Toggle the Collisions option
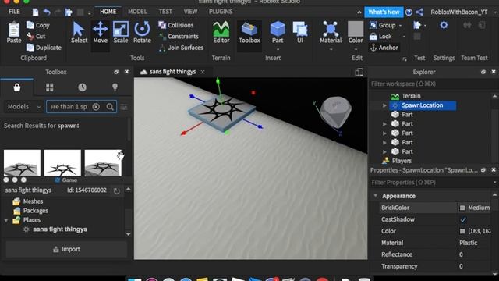Screen dimensions: 499x281 [176, 25]
